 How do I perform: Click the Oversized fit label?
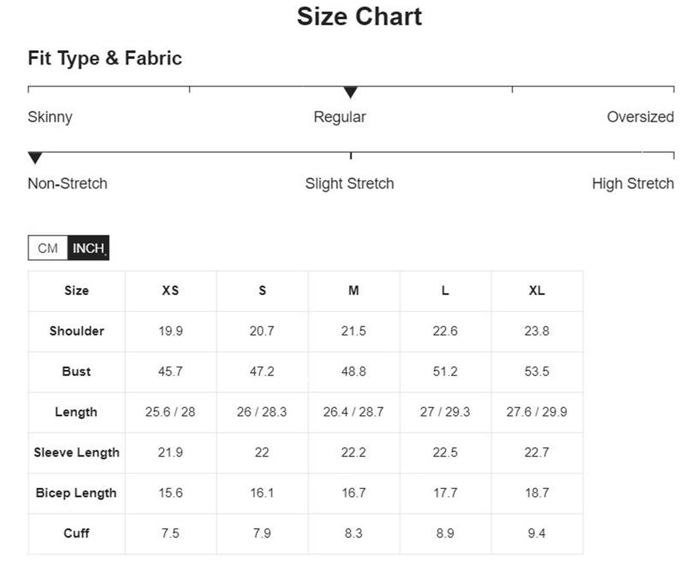(x=640, y=117)
